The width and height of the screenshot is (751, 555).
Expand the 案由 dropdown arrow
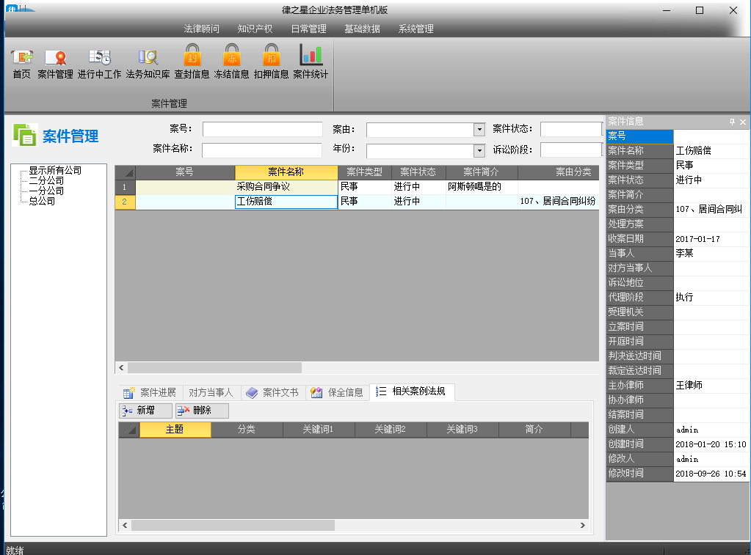pos(479,130)
